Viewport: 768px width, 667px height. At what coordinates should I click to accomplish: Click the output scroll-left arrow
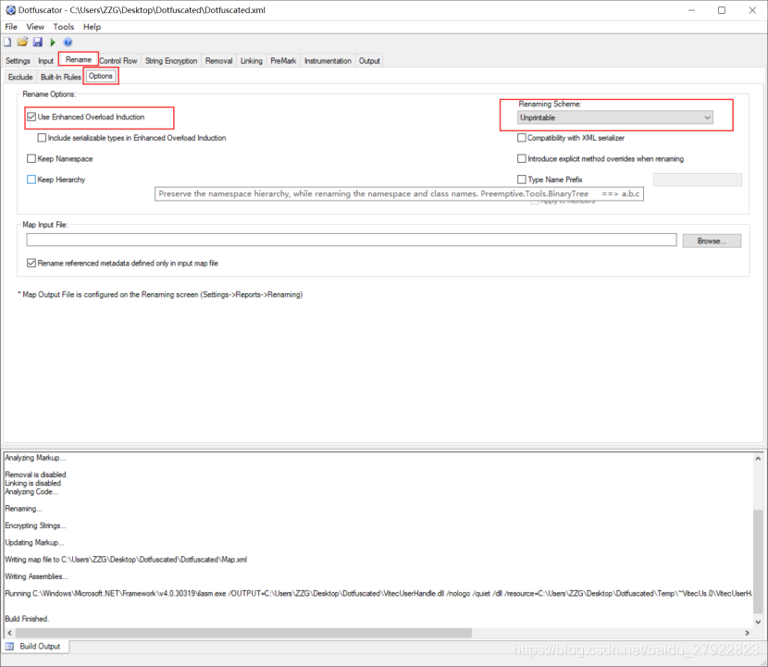[9, 633]
